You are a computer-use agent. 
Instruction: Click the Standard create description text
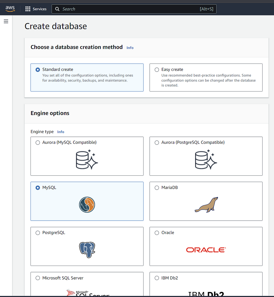pos(88,78)
